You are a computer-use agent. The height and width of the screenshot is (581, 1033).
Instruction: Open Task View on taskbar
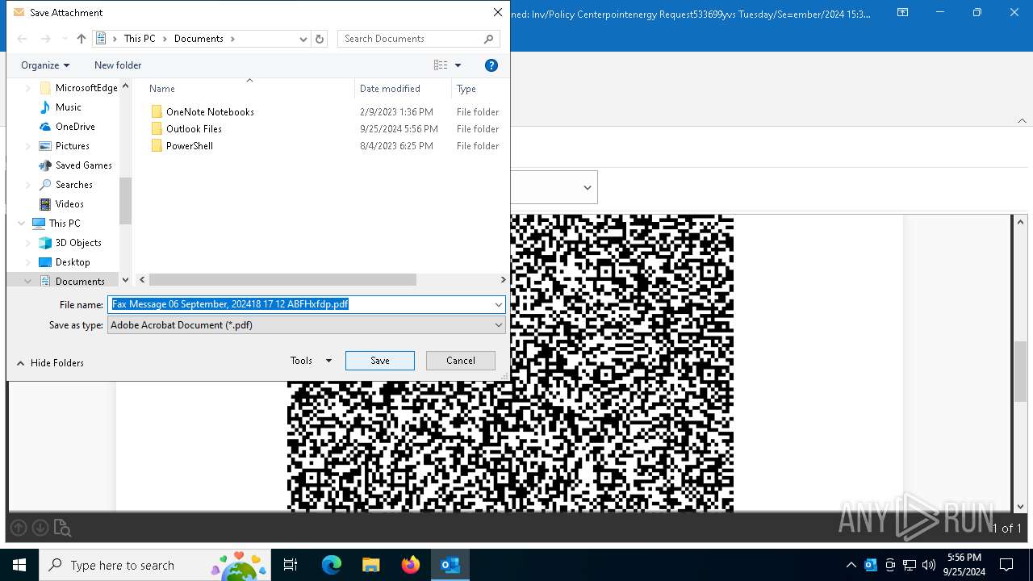[x=291, y=565]
